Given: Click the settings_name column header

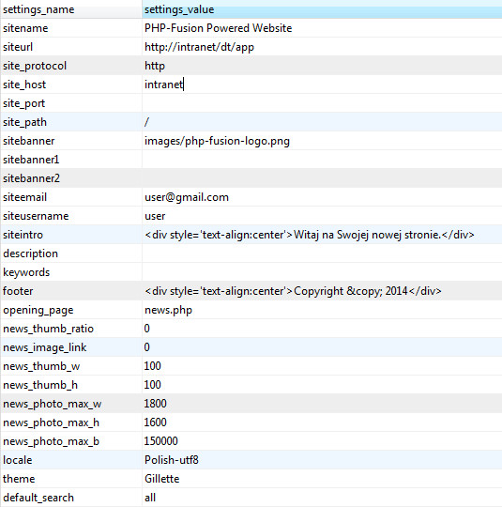Looking at the screenshot, I should coord(71,9).
